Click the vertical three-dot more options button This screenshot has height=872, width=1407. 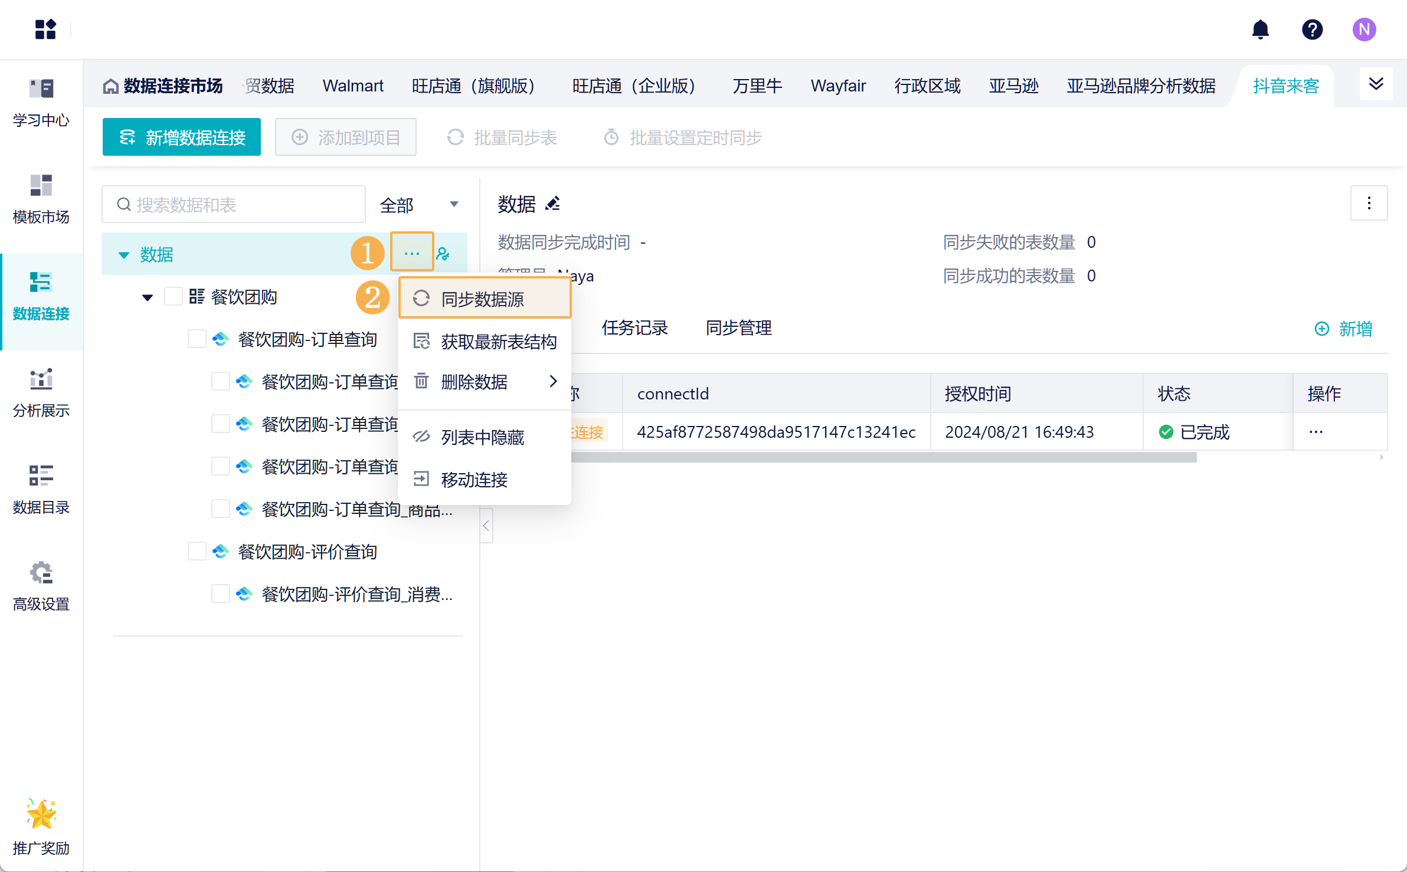coord(1369,204)
